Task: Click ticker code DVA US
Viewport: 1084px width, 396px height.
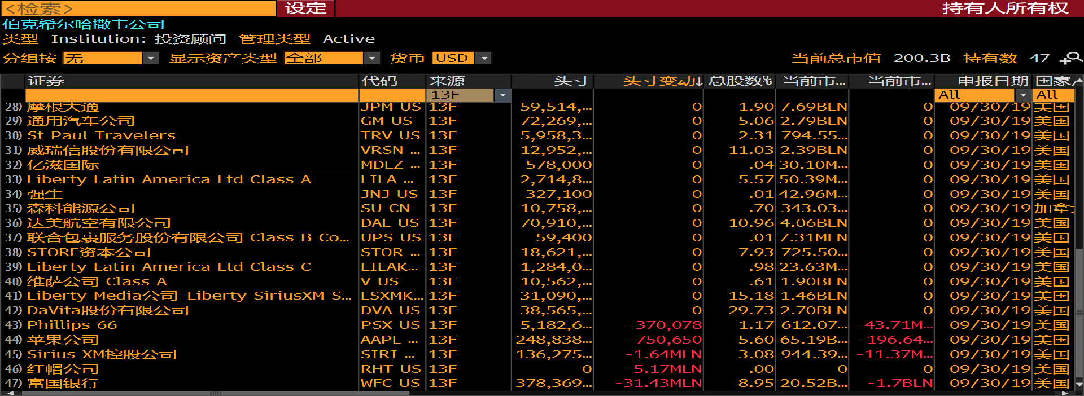Action: tap(391, 310)
